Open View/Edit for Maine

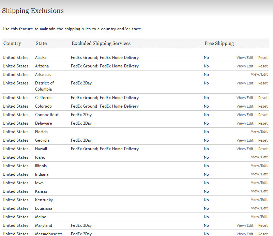(x=259, y=217)
